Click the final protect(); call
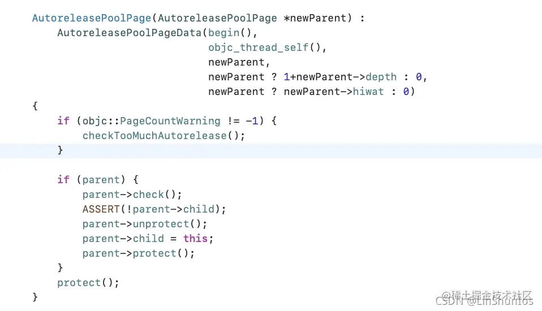 point(88,283)
